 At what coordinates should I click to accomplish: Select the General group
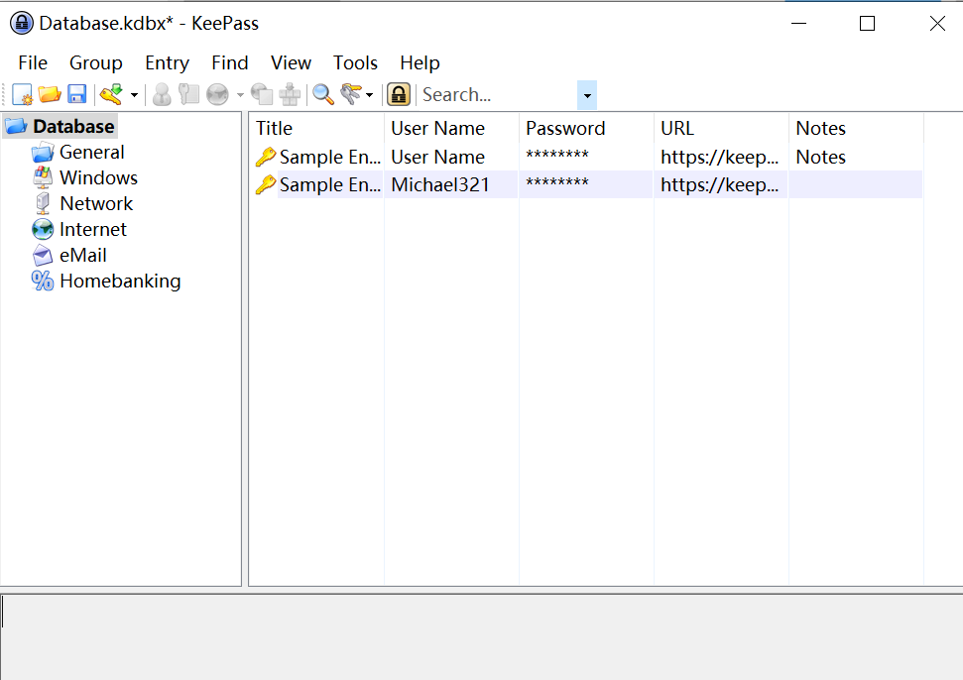click(92, 153)
